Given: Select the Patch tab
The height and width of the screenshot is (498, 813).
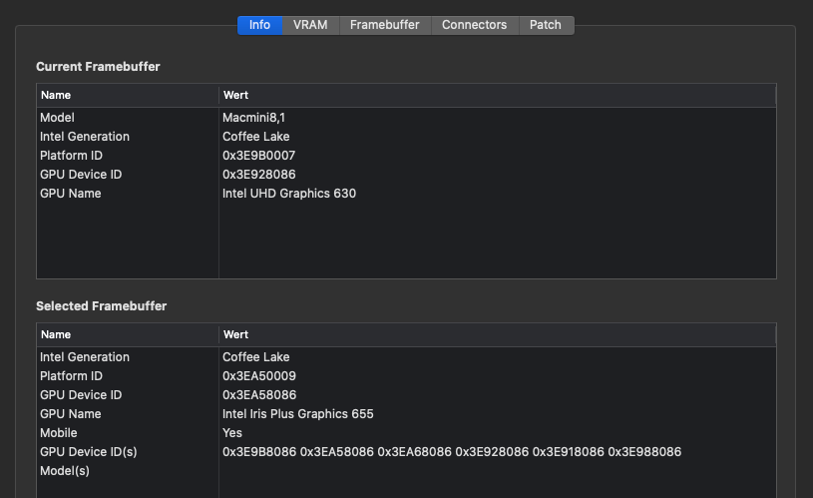Looking at the screenshot, I should click(545, 25).
